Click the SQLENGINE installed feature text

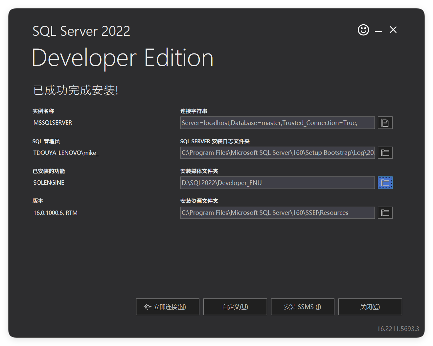click(49, 183)
